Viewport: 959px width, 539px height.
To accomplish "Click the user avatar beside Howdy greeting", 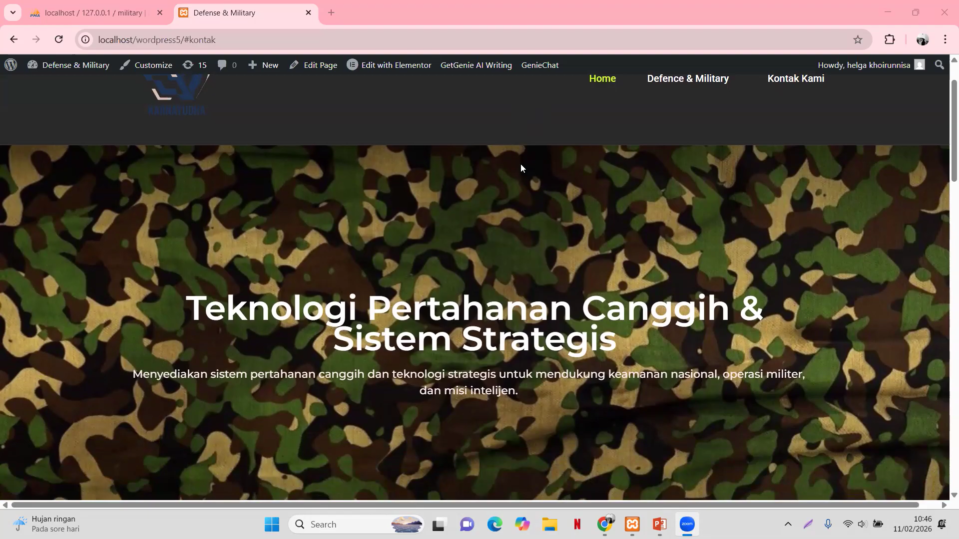I will [921, 65].
